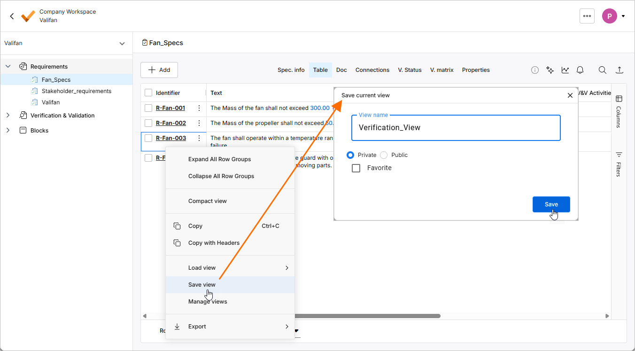Click the View name input field
The image size is (635, 351).
pos(456,128)
